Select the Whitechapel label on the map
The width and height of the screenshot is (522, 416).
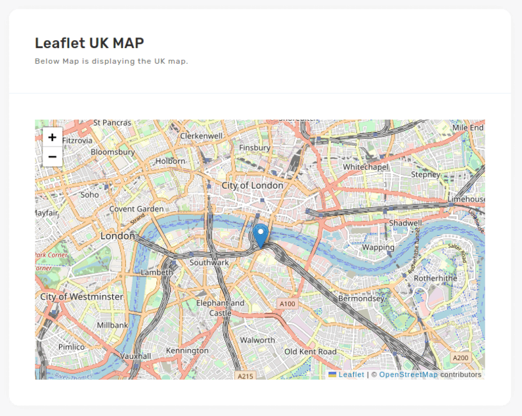[x=366, y=168]
